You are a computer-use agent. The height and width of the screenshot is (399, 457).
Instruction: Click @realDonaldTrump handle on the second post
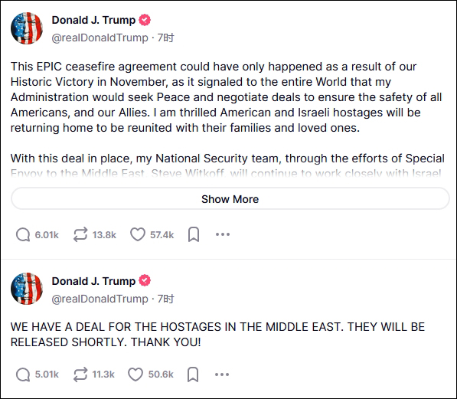[100, 299]
